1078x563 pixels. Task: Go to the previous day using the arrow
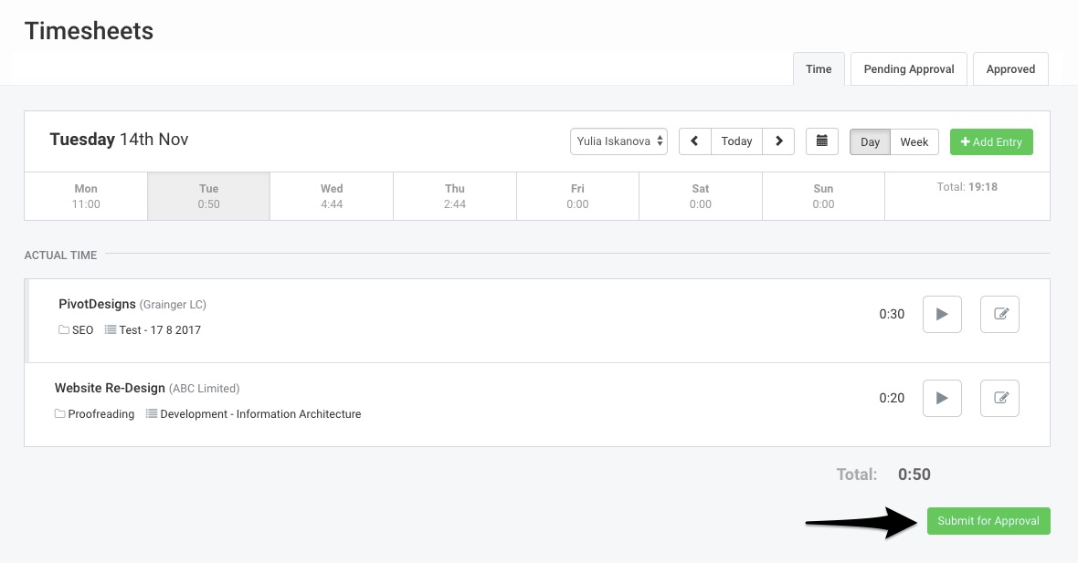[x=694, y=141]
